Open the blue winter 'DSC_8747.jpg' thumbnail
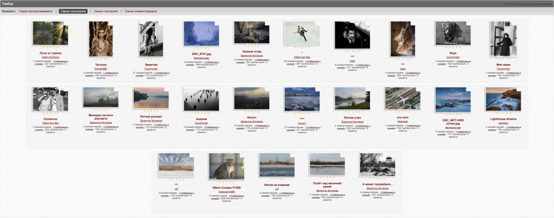 tap(201, 34)
